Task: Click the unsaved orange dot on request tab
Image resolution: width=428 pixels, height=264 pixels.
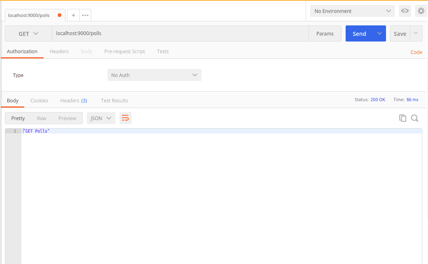Action: click(x=60, y=15)
